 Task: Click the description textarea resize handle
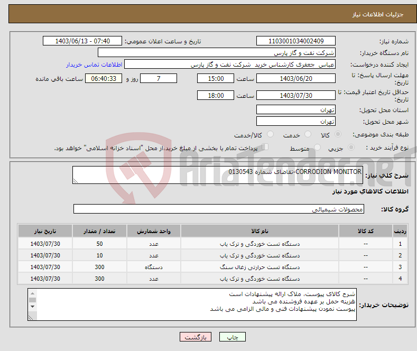pyautogui.click(x=76, y=181)
